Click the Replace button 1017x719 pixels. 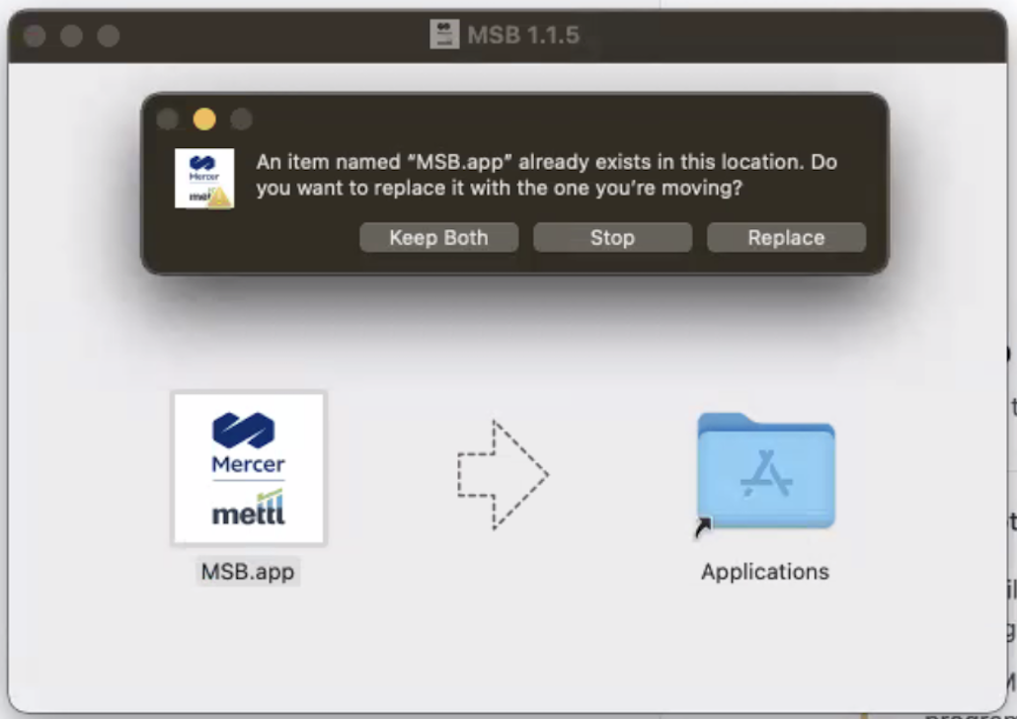[x=786, y=238]
